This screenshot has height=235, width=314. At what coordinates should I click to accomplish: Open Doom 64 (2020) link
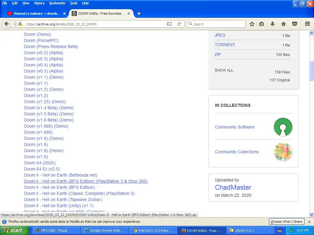[x=40, y=163]
